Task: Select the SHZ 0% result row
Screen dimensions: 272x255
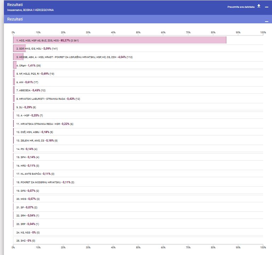Action: [x=26, y=241]
